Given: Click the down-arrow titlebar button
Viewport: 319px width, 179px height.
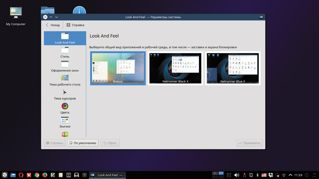Looking at the screenshot, I should click(x=57, y=17).
